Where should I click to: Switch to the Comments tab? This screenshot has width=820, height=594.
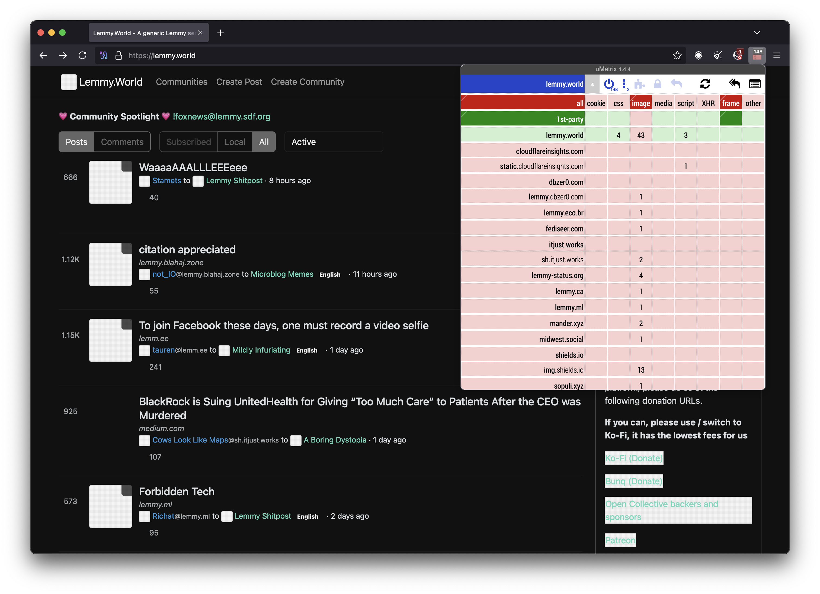point(122,142)
